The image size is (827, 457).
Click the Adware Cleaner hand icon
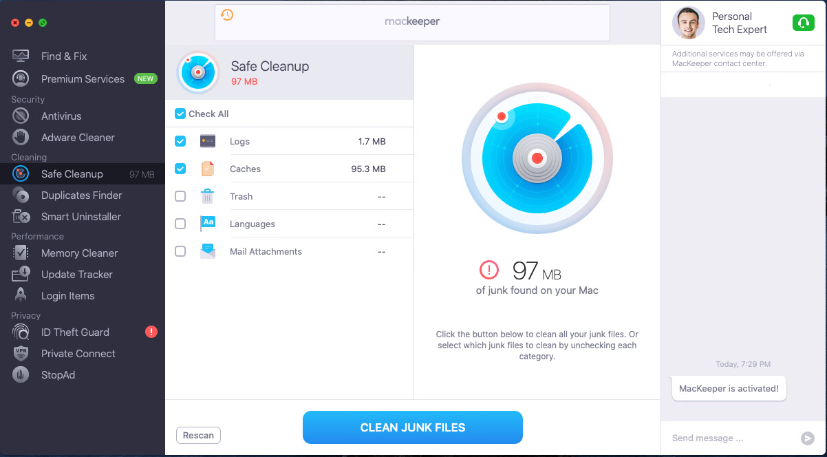point(21,138)
